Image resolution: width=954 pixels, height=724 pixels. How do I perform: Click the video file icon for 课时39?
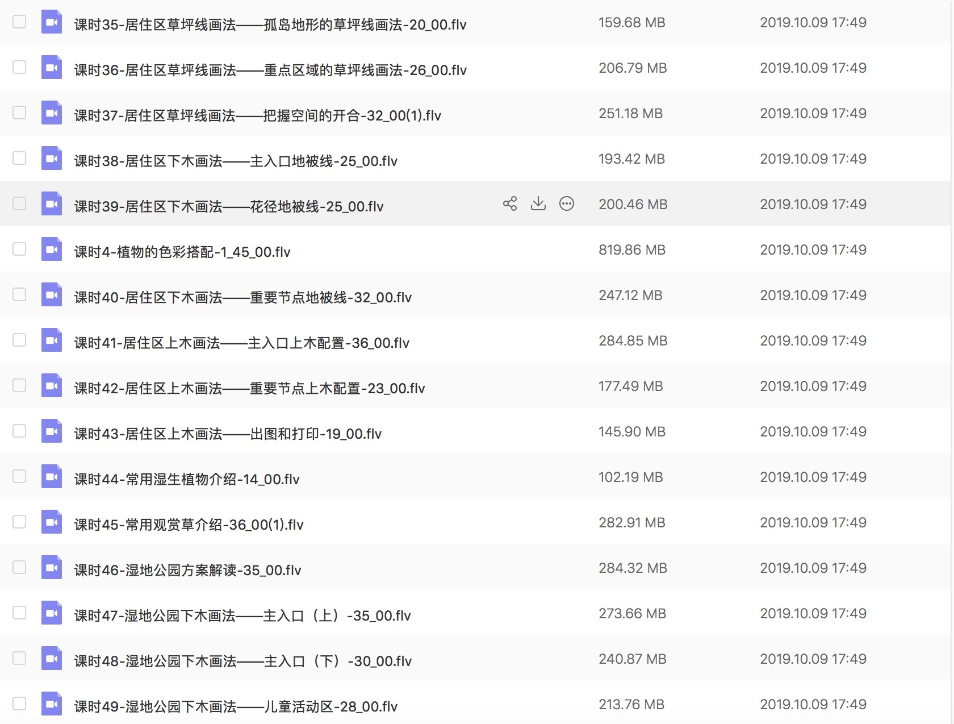coord(52,204)
